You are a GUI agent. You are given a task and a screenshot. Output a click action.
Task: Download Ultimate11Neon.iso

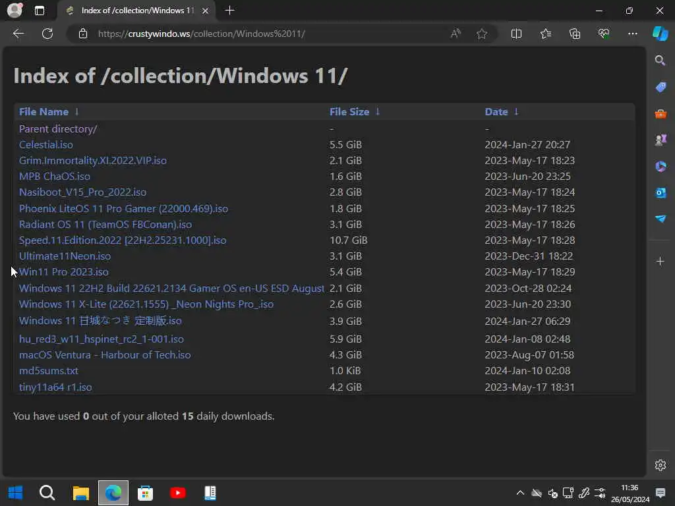tap(65, 256)
